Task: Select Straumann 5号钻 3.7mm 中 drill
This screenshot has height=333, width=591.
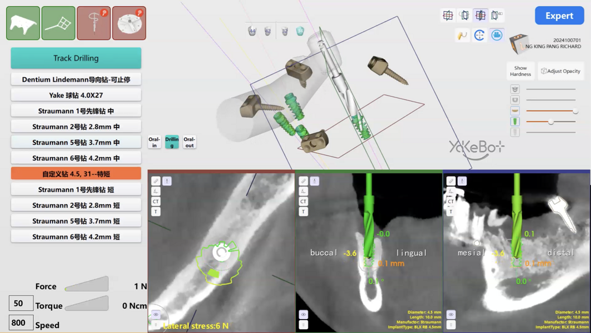Action: (76, 142)
